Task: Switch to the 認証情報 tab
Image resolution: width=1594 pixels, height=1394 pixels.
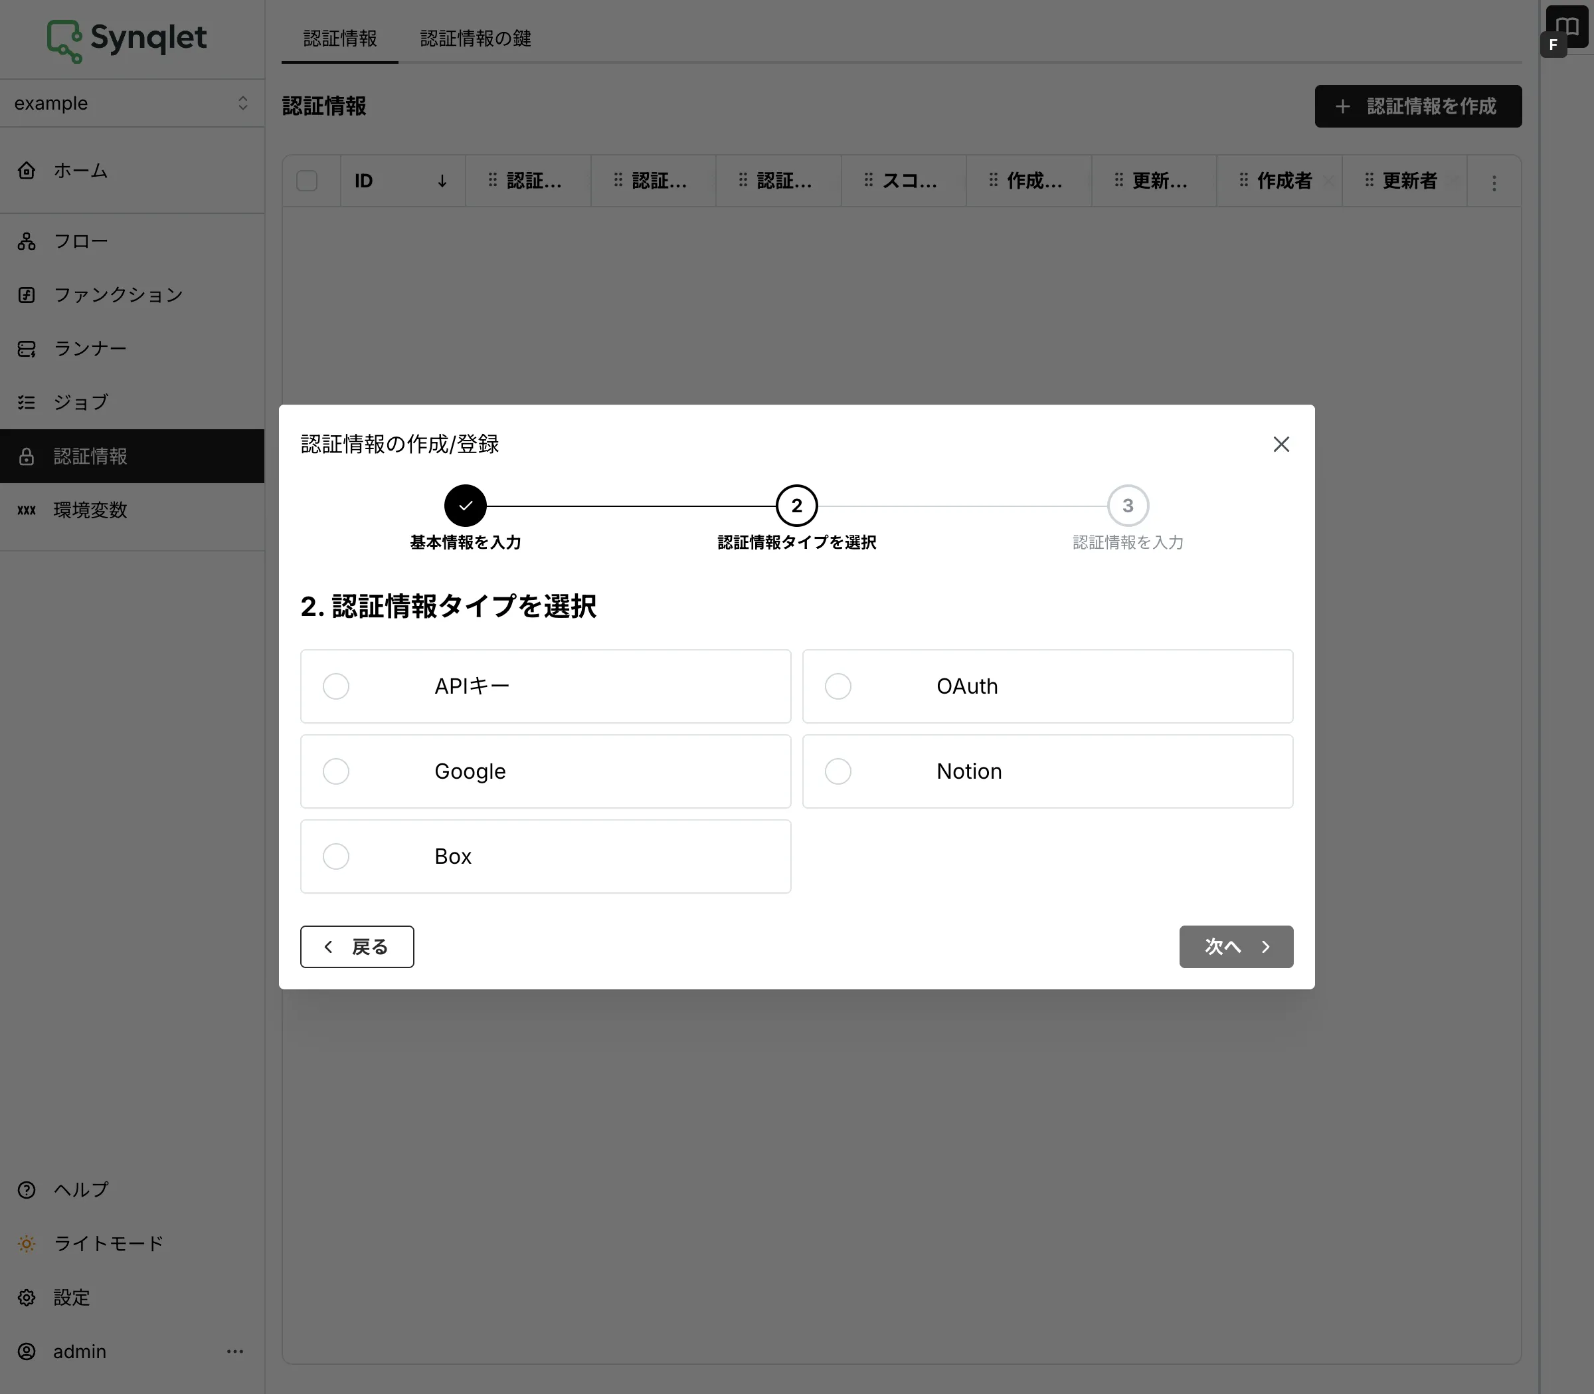Action: click(x=340, y=38)
